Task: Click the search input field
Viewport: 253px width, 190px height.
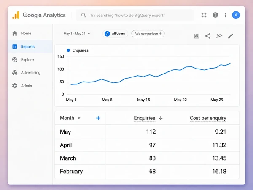Action: (x=135, y=15)
